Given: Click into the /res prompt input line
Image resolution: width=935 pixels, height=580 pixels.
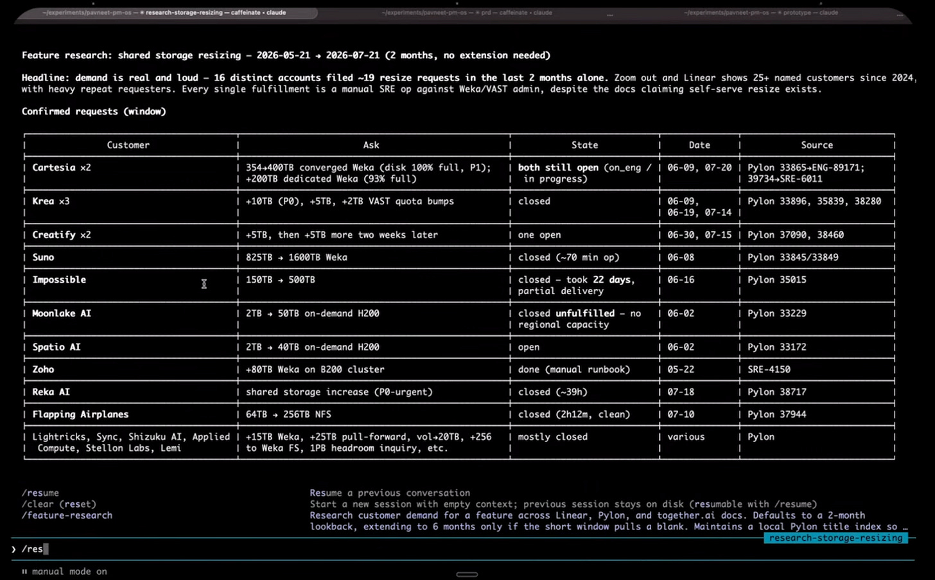Looking at the screenshot, I should (462, 549).
